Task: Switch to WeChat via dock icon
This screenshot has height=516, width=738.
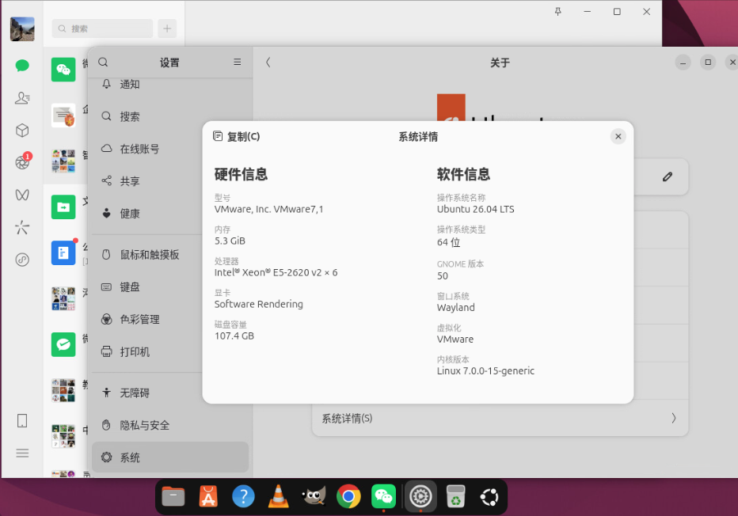Action: coord(383,497)
